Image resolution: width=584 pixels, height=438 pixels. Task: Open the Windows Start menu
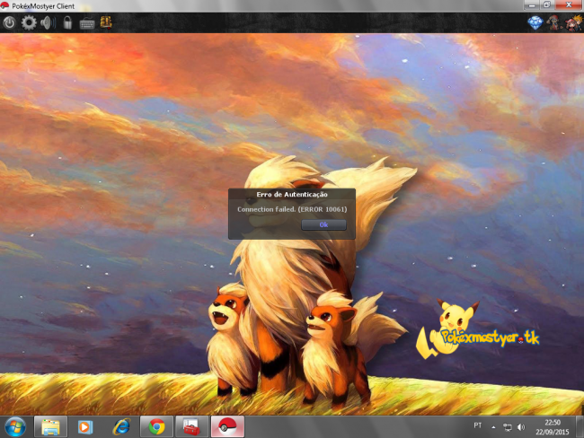click(x=15, y=427)
